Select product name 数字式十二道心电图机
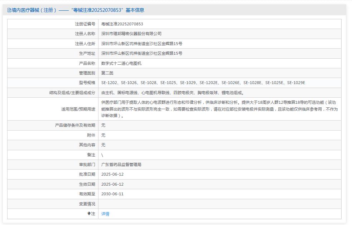Screen dimensions: 352x225 point(121,63)
